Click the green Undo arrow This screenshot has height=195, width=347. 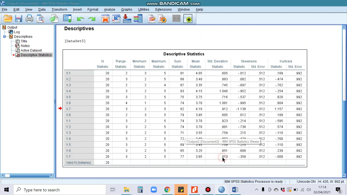pyautogui.click(x=81, y=19)
